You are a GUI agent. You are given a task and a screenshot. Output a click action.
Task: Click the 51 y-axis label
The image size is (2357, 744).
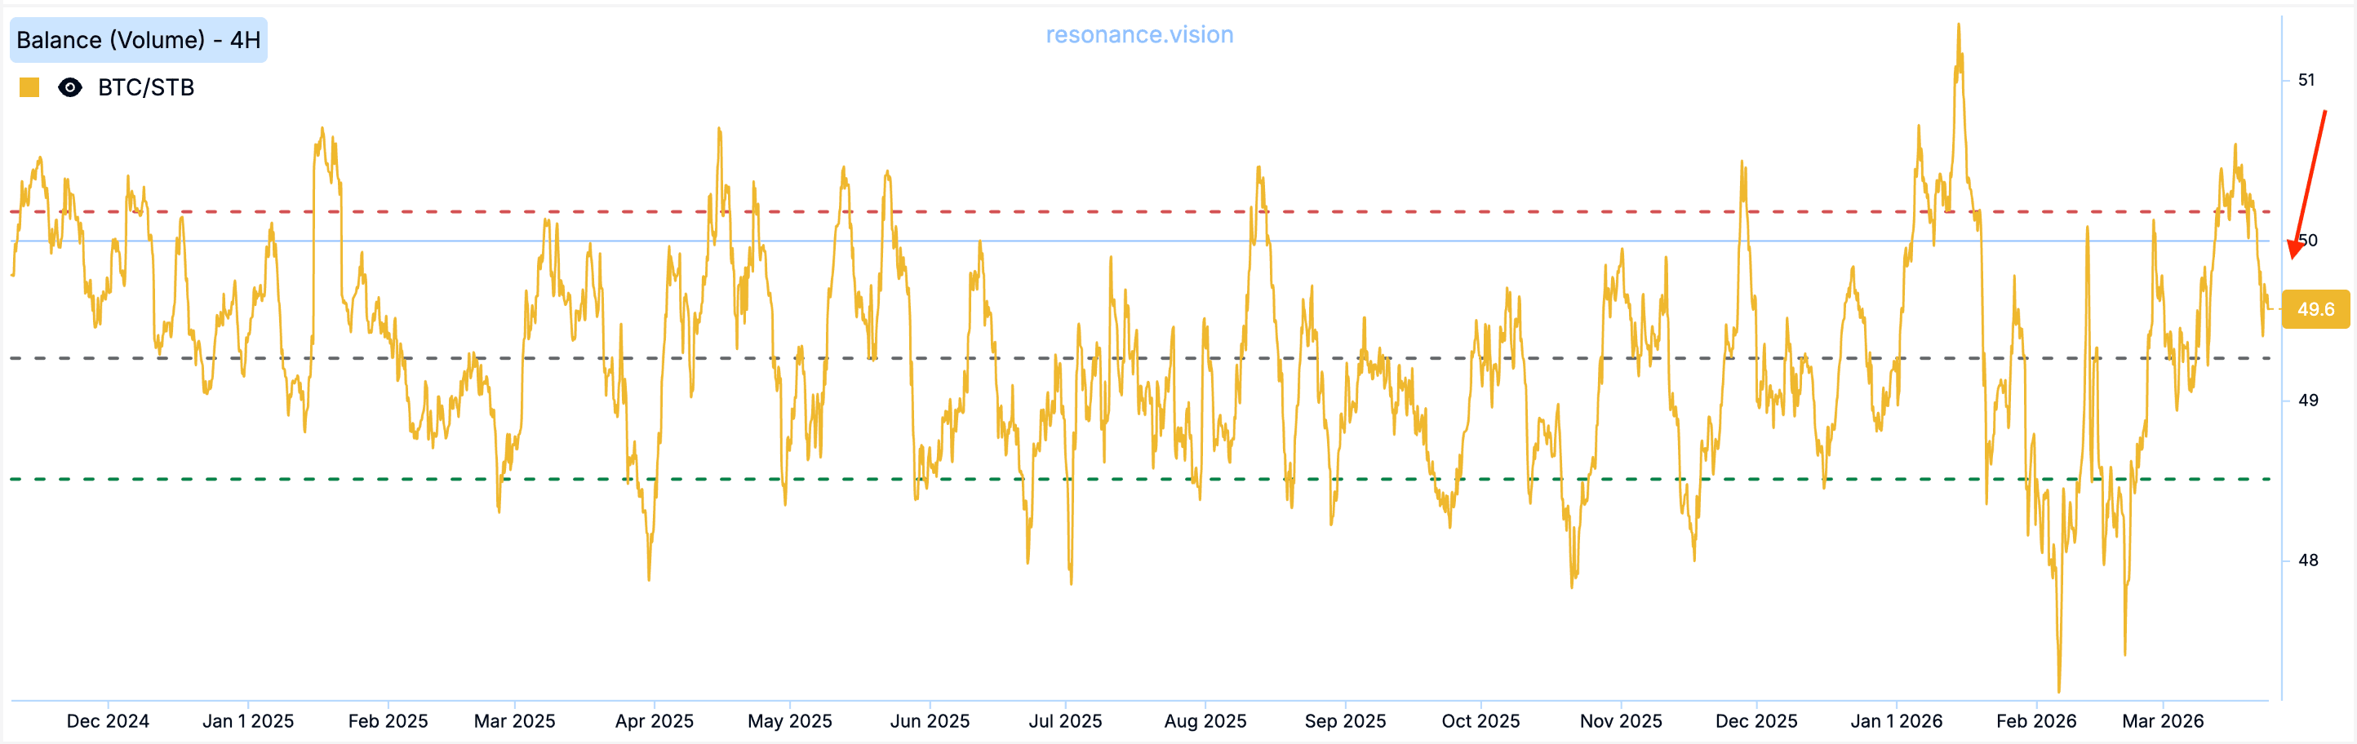[2306, 81]
